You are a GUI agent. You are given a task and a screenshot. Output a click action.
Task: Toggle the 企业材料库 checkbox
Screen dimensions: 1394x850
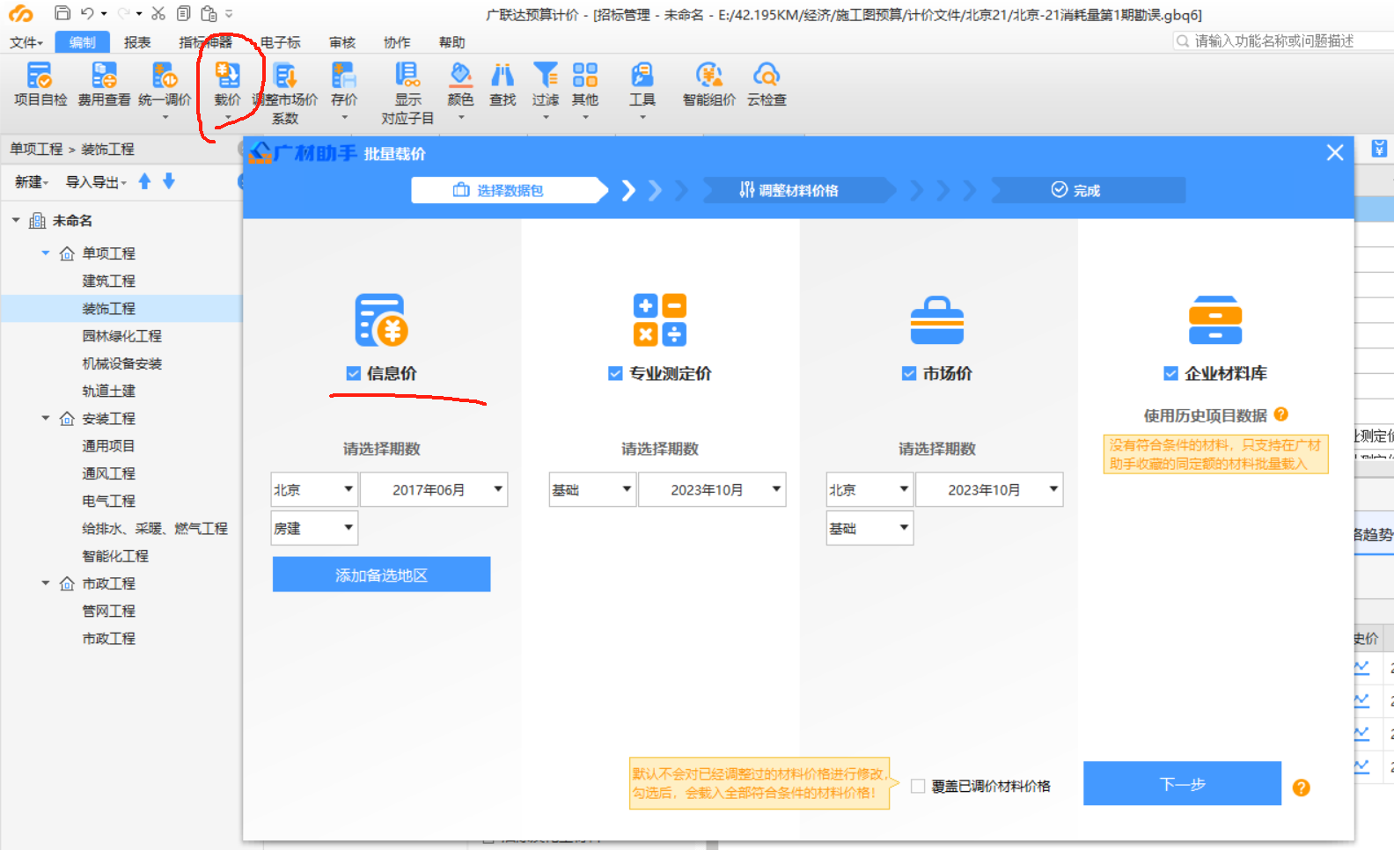pos(1170,373)
